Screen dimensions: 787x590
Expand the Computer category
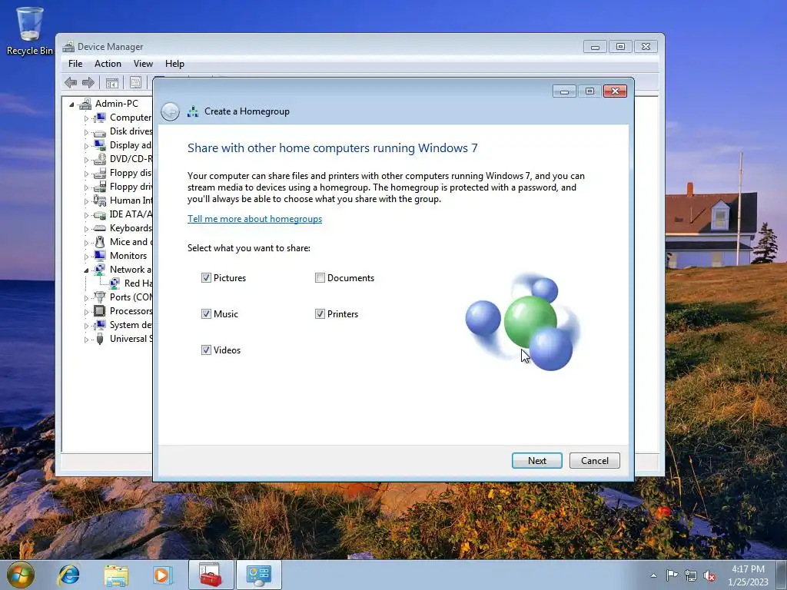click(86, 118)
